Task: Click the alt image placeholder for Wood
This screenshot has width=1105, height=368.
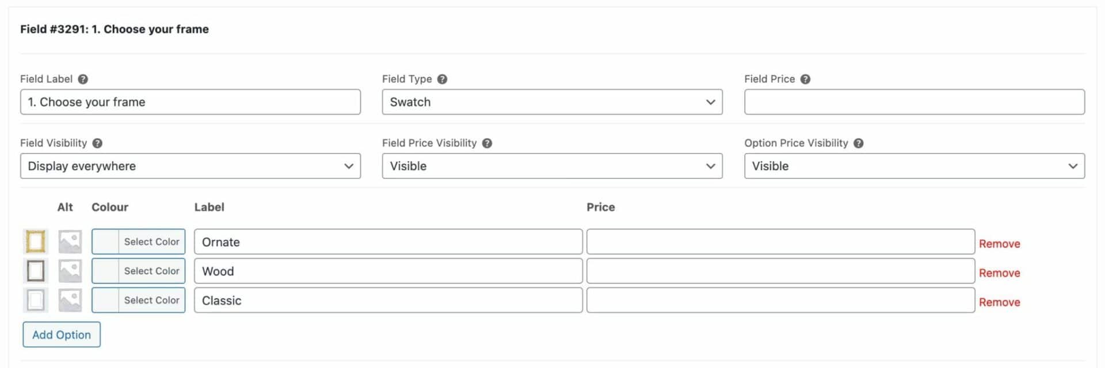Action: [x=70, y=271]
